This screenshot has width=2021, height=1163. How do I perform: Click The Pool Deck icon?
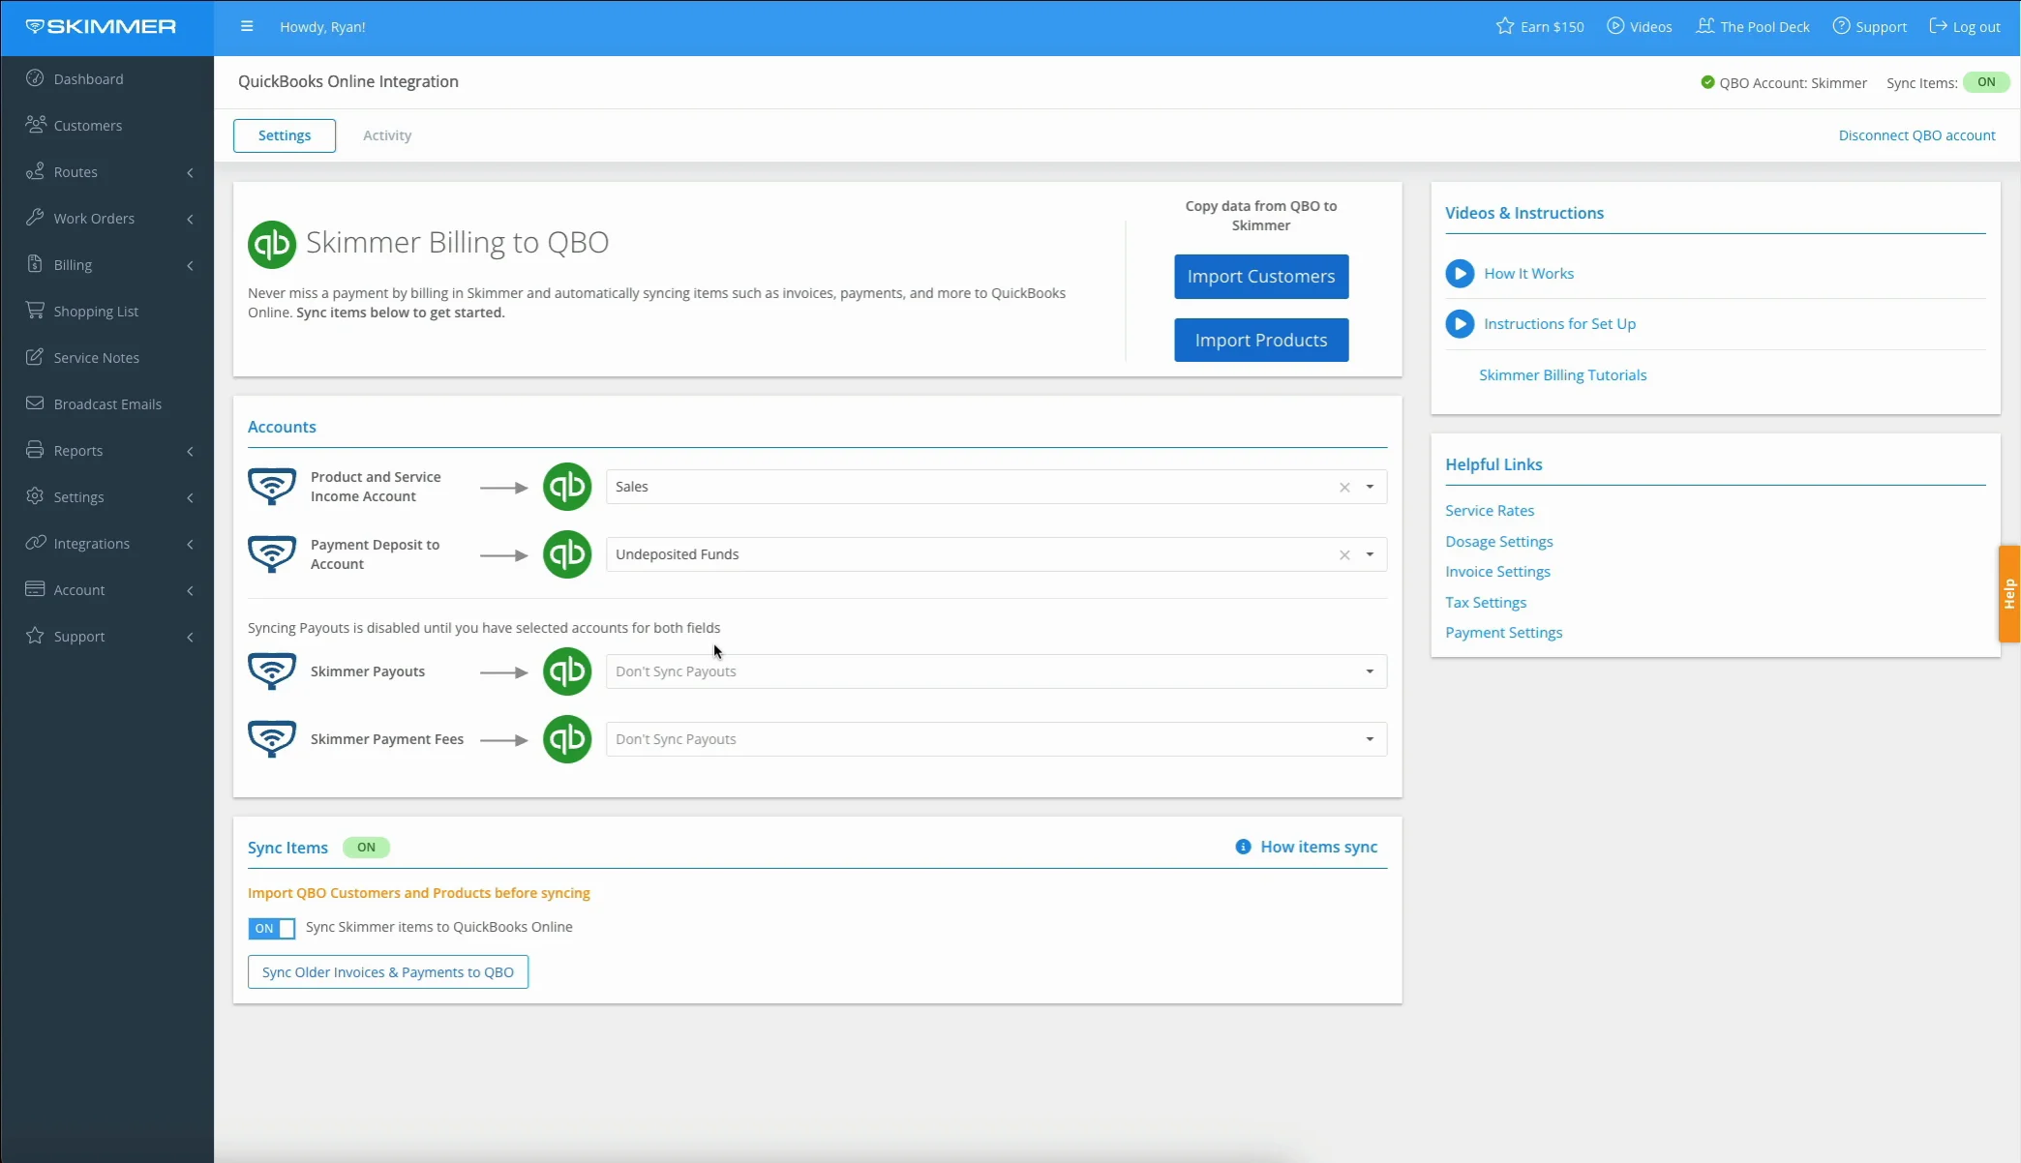point(1705,26)
